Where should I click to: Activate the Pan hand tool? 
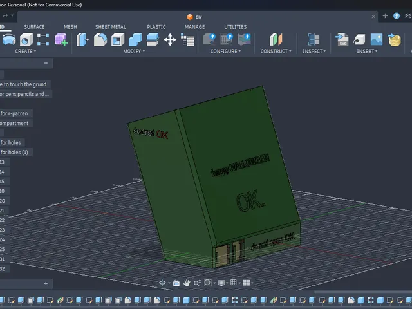[x=187, y=283]
